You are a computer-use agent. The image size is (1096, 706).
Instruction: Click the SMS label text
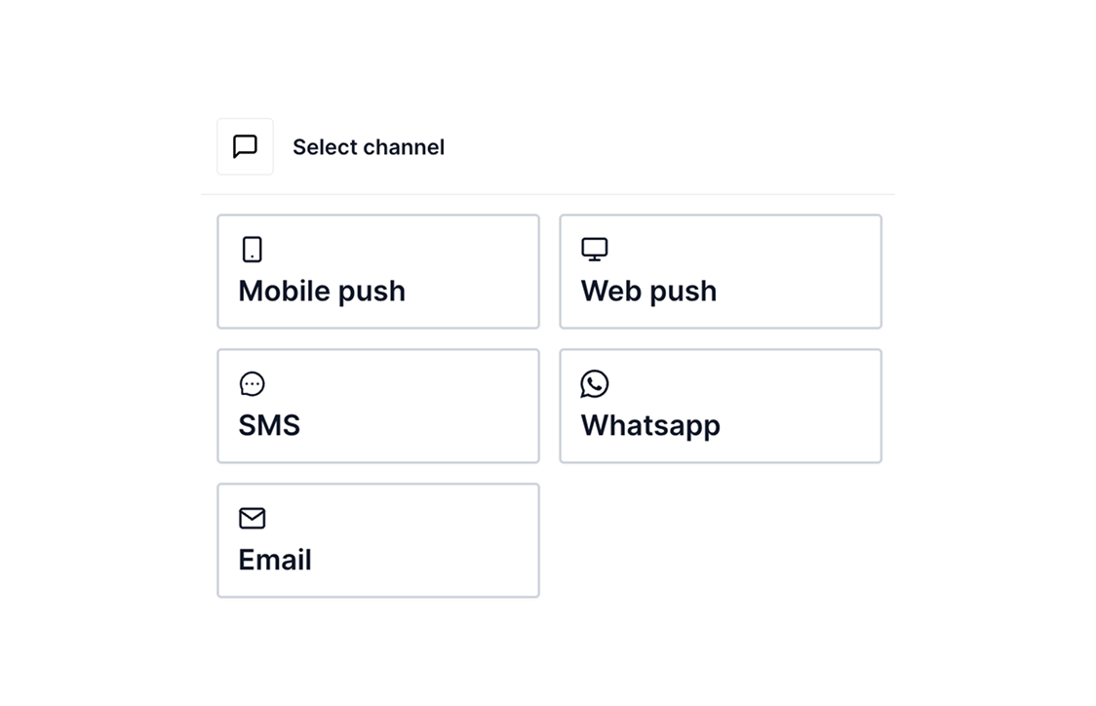point(270,426)
